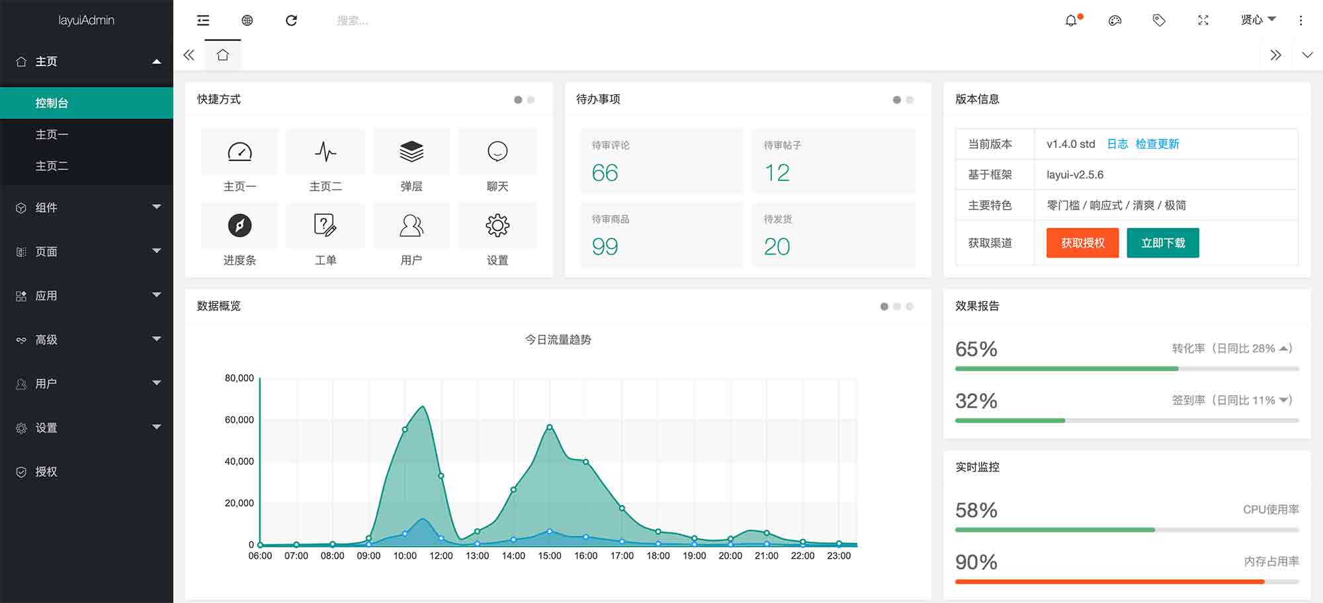Switch 快捷方式 carousel to second dot
This screenshot has width=1323, height=603.
tap(531, 100)
